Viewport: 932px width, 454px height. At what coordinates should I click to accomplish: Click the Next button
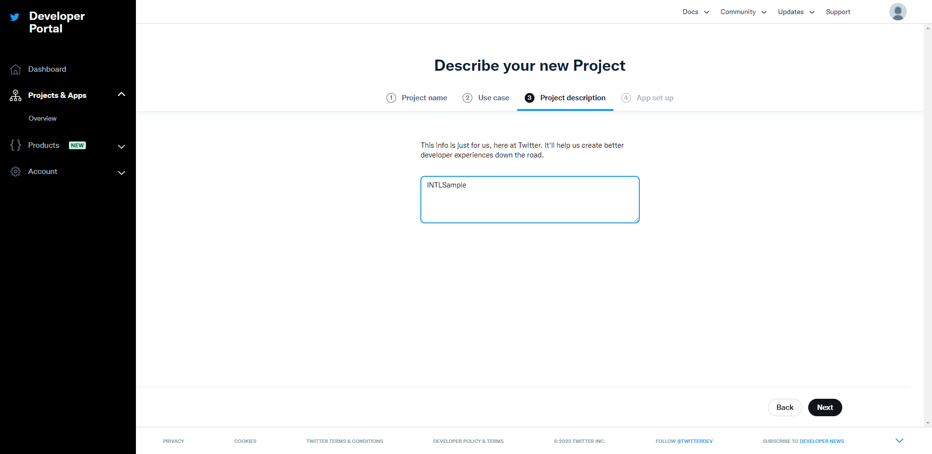click(x=825, y=407)
